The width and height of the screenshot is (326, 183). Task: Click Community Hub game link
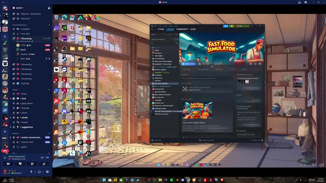[x=203, y=69]
